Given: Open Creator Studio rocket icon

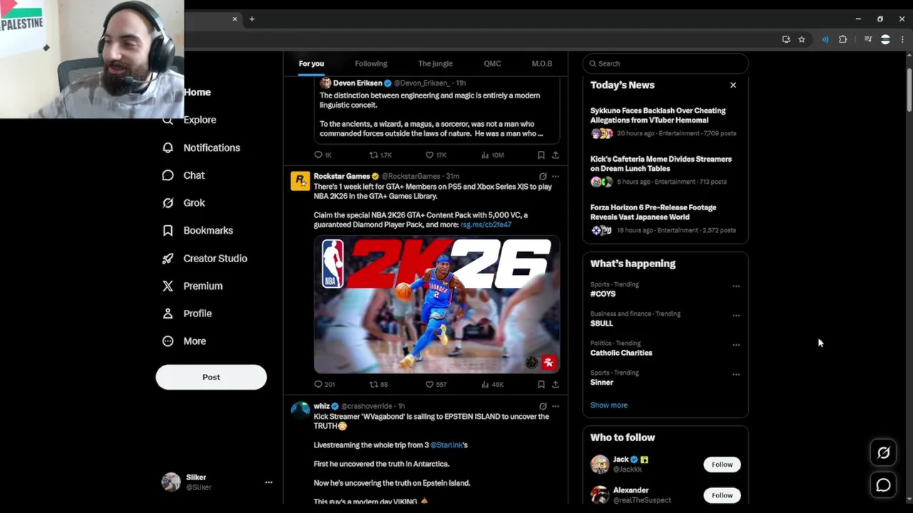Looking at the screenshot, I should click(x=168, y=258).
